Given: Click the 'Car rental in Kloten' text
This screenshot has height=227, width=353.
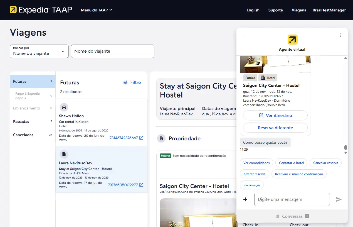Looking at the screenshot, I should (x=74, y=122).
